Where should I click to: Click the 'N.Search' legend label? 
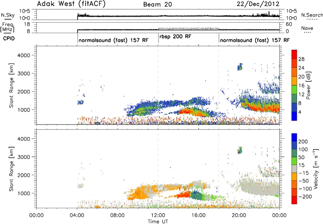(x=312, y=15)
